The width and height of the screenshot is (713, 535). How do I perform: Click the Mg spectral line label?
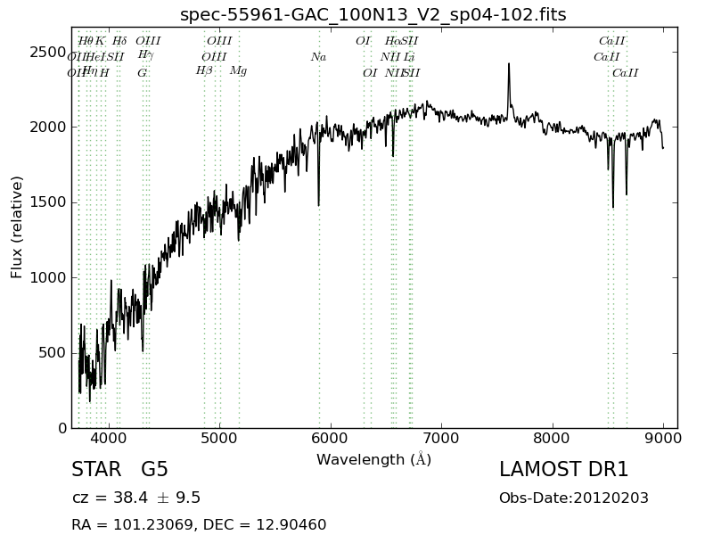[x=238, y=71]
